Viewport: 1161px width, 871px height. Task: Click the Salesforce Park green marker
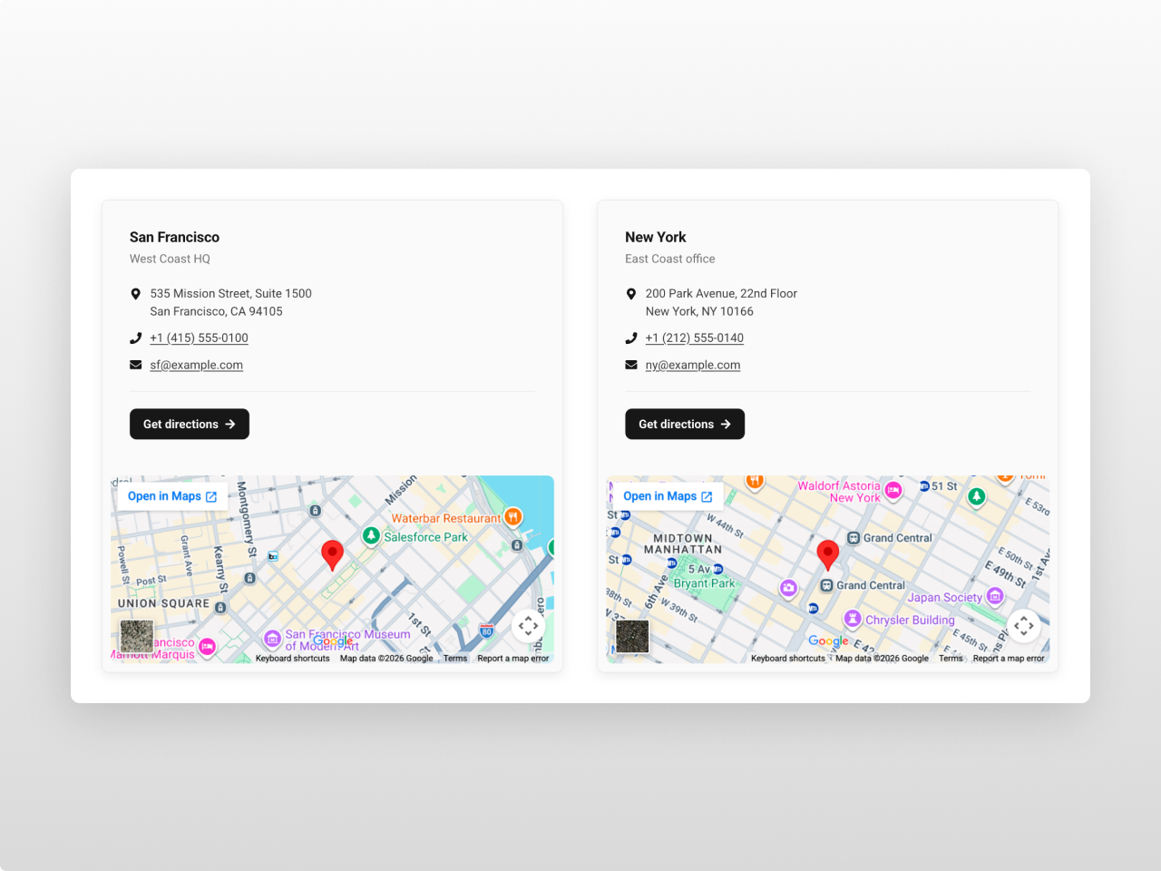(371, 535)
